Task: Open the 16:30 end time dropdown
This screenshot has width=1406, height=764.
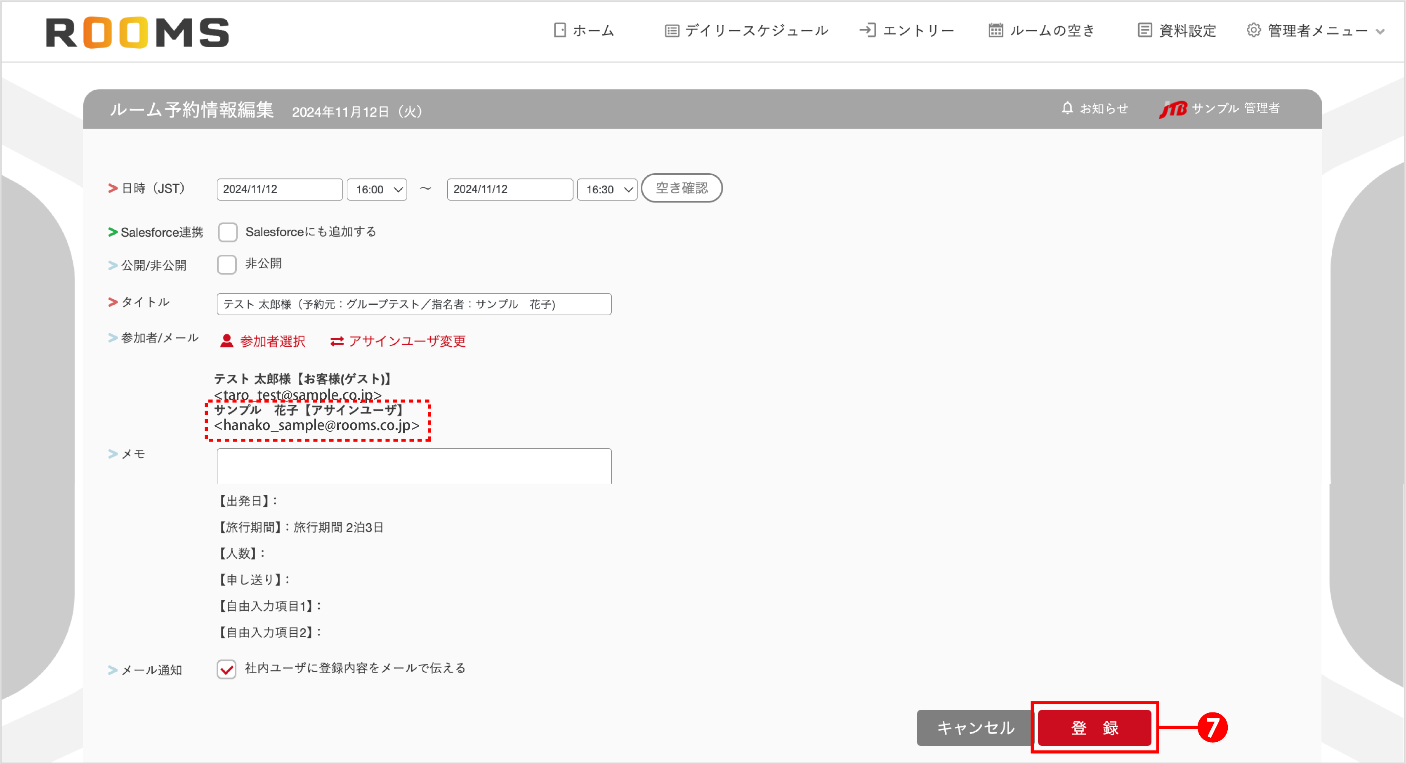Action: coord(607,189)
